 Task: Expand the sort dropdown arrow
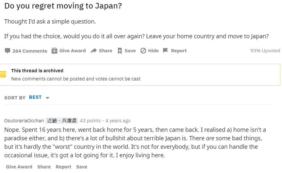click(x=47, y=98)
